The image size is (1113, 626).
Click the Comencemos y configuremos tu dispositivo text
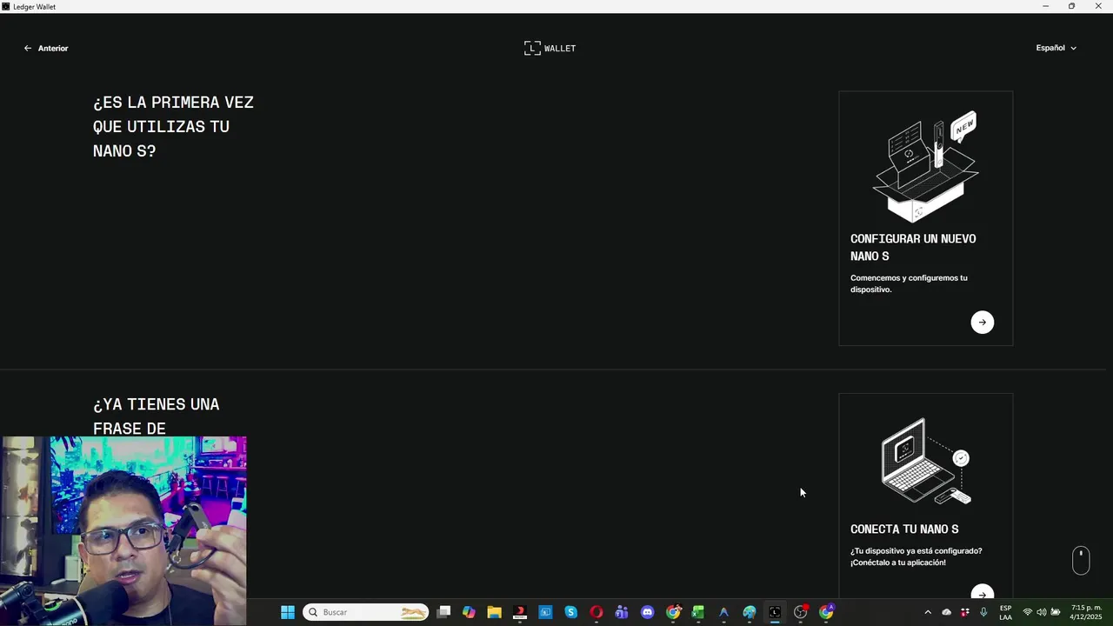[909, 283]
